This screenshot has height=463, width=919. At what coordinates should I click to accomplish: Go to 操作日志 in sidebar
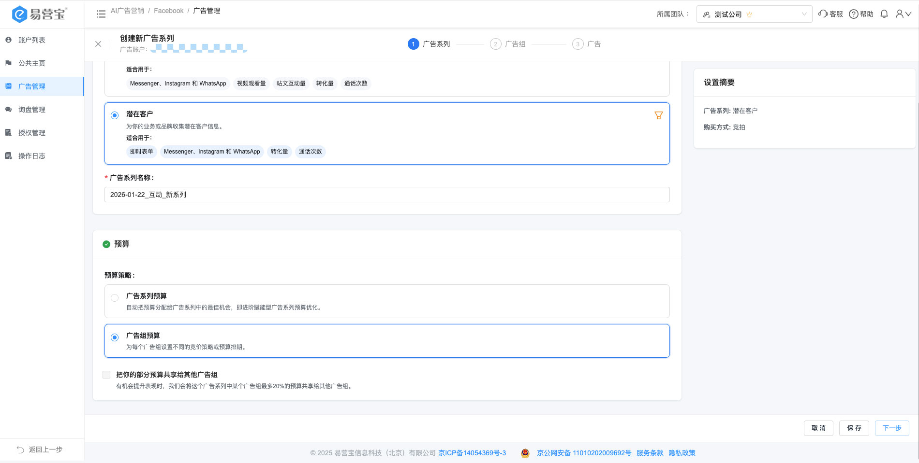click(x=32, y=156)
